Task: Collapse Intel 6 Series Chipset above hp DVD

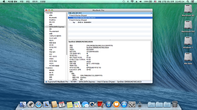Action: click(69, 20)
